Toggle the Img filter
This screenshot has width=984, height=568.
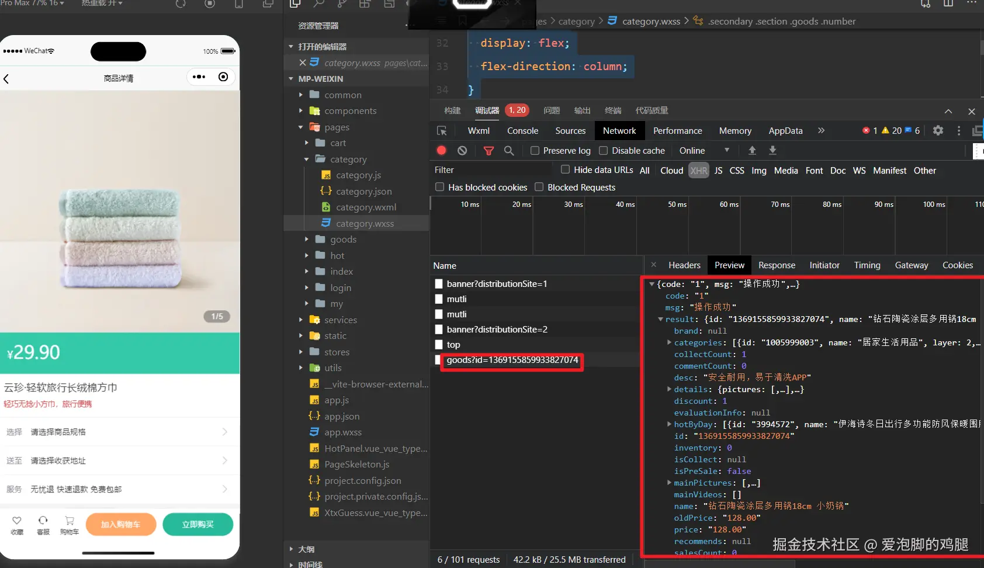click(759, 171)
